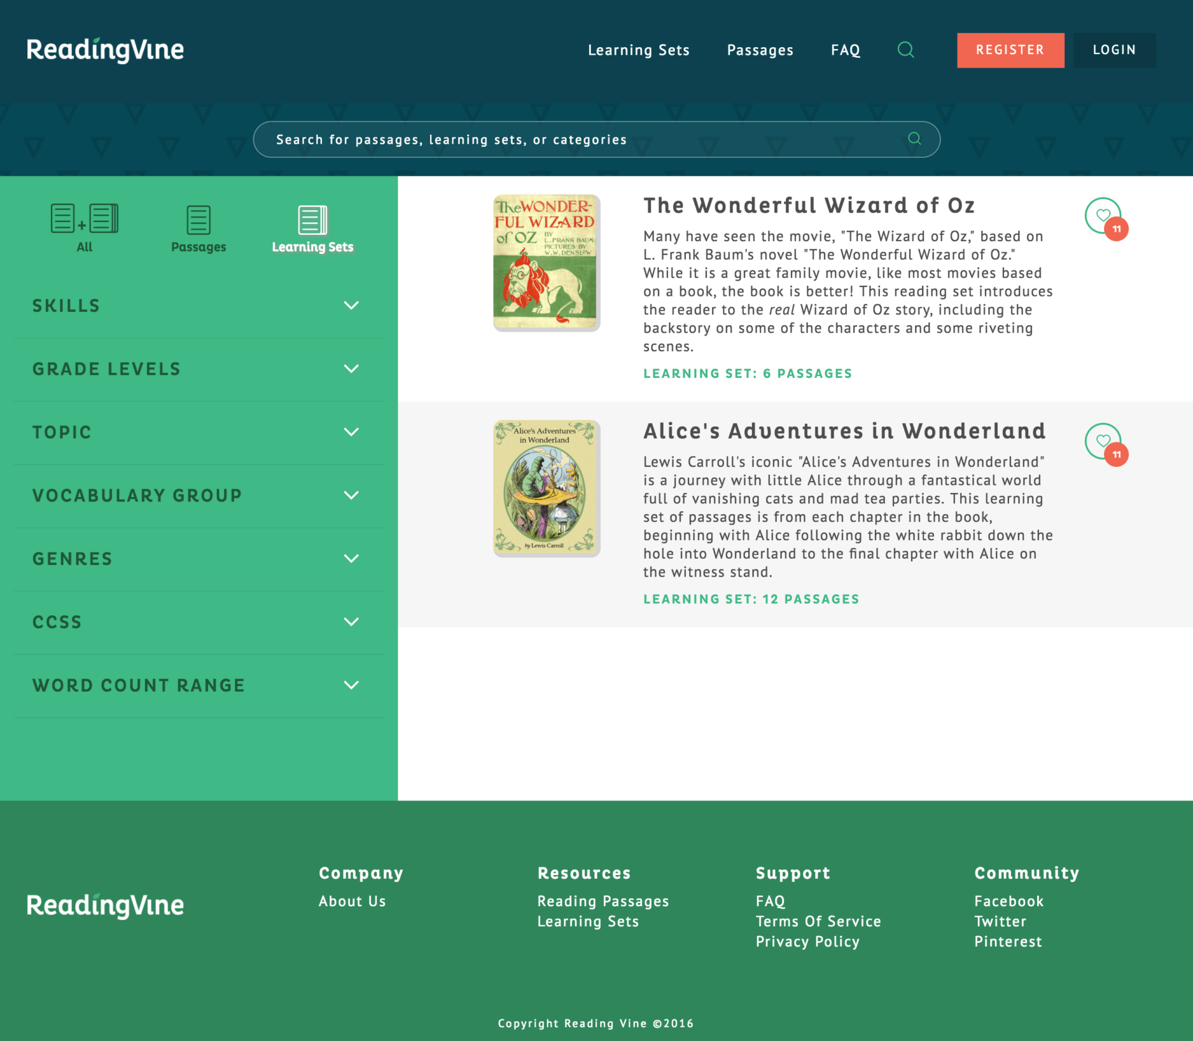1193x1041 pixels.
Task: Open the Privacy Policy footer link
Action: click(807, 942)
